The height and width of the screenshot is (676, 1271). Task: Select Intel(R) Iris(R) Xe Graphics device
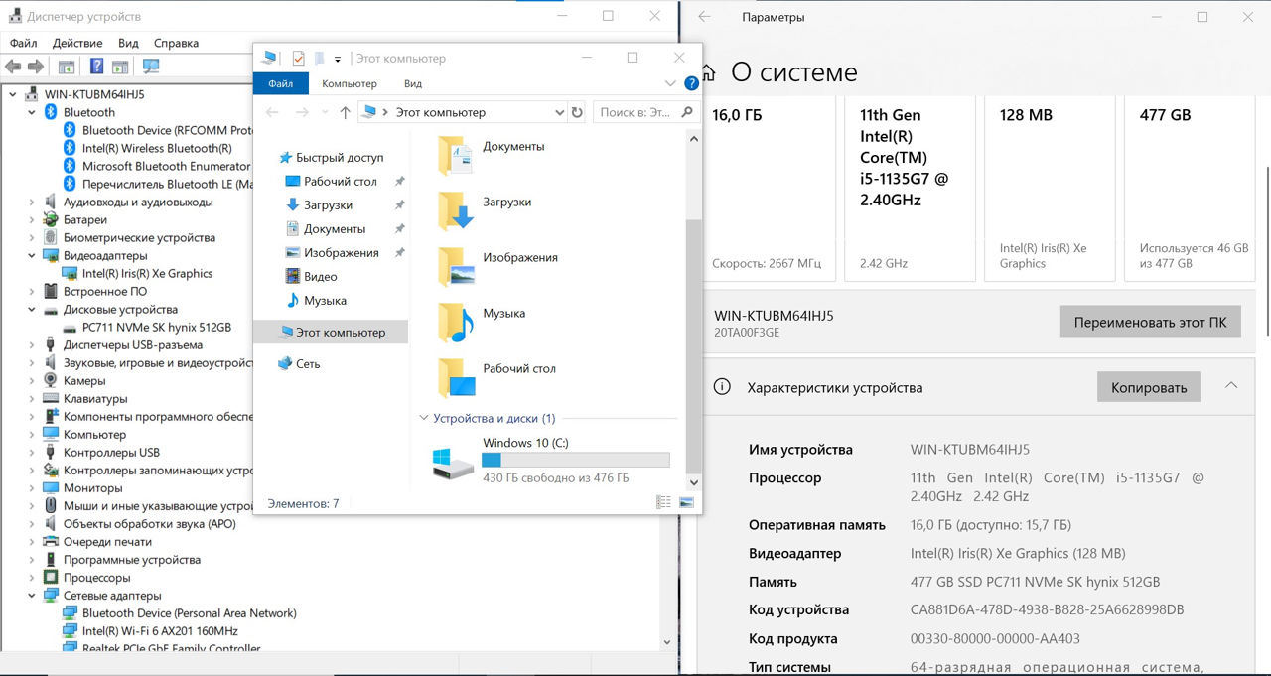(x=147, y=274)
